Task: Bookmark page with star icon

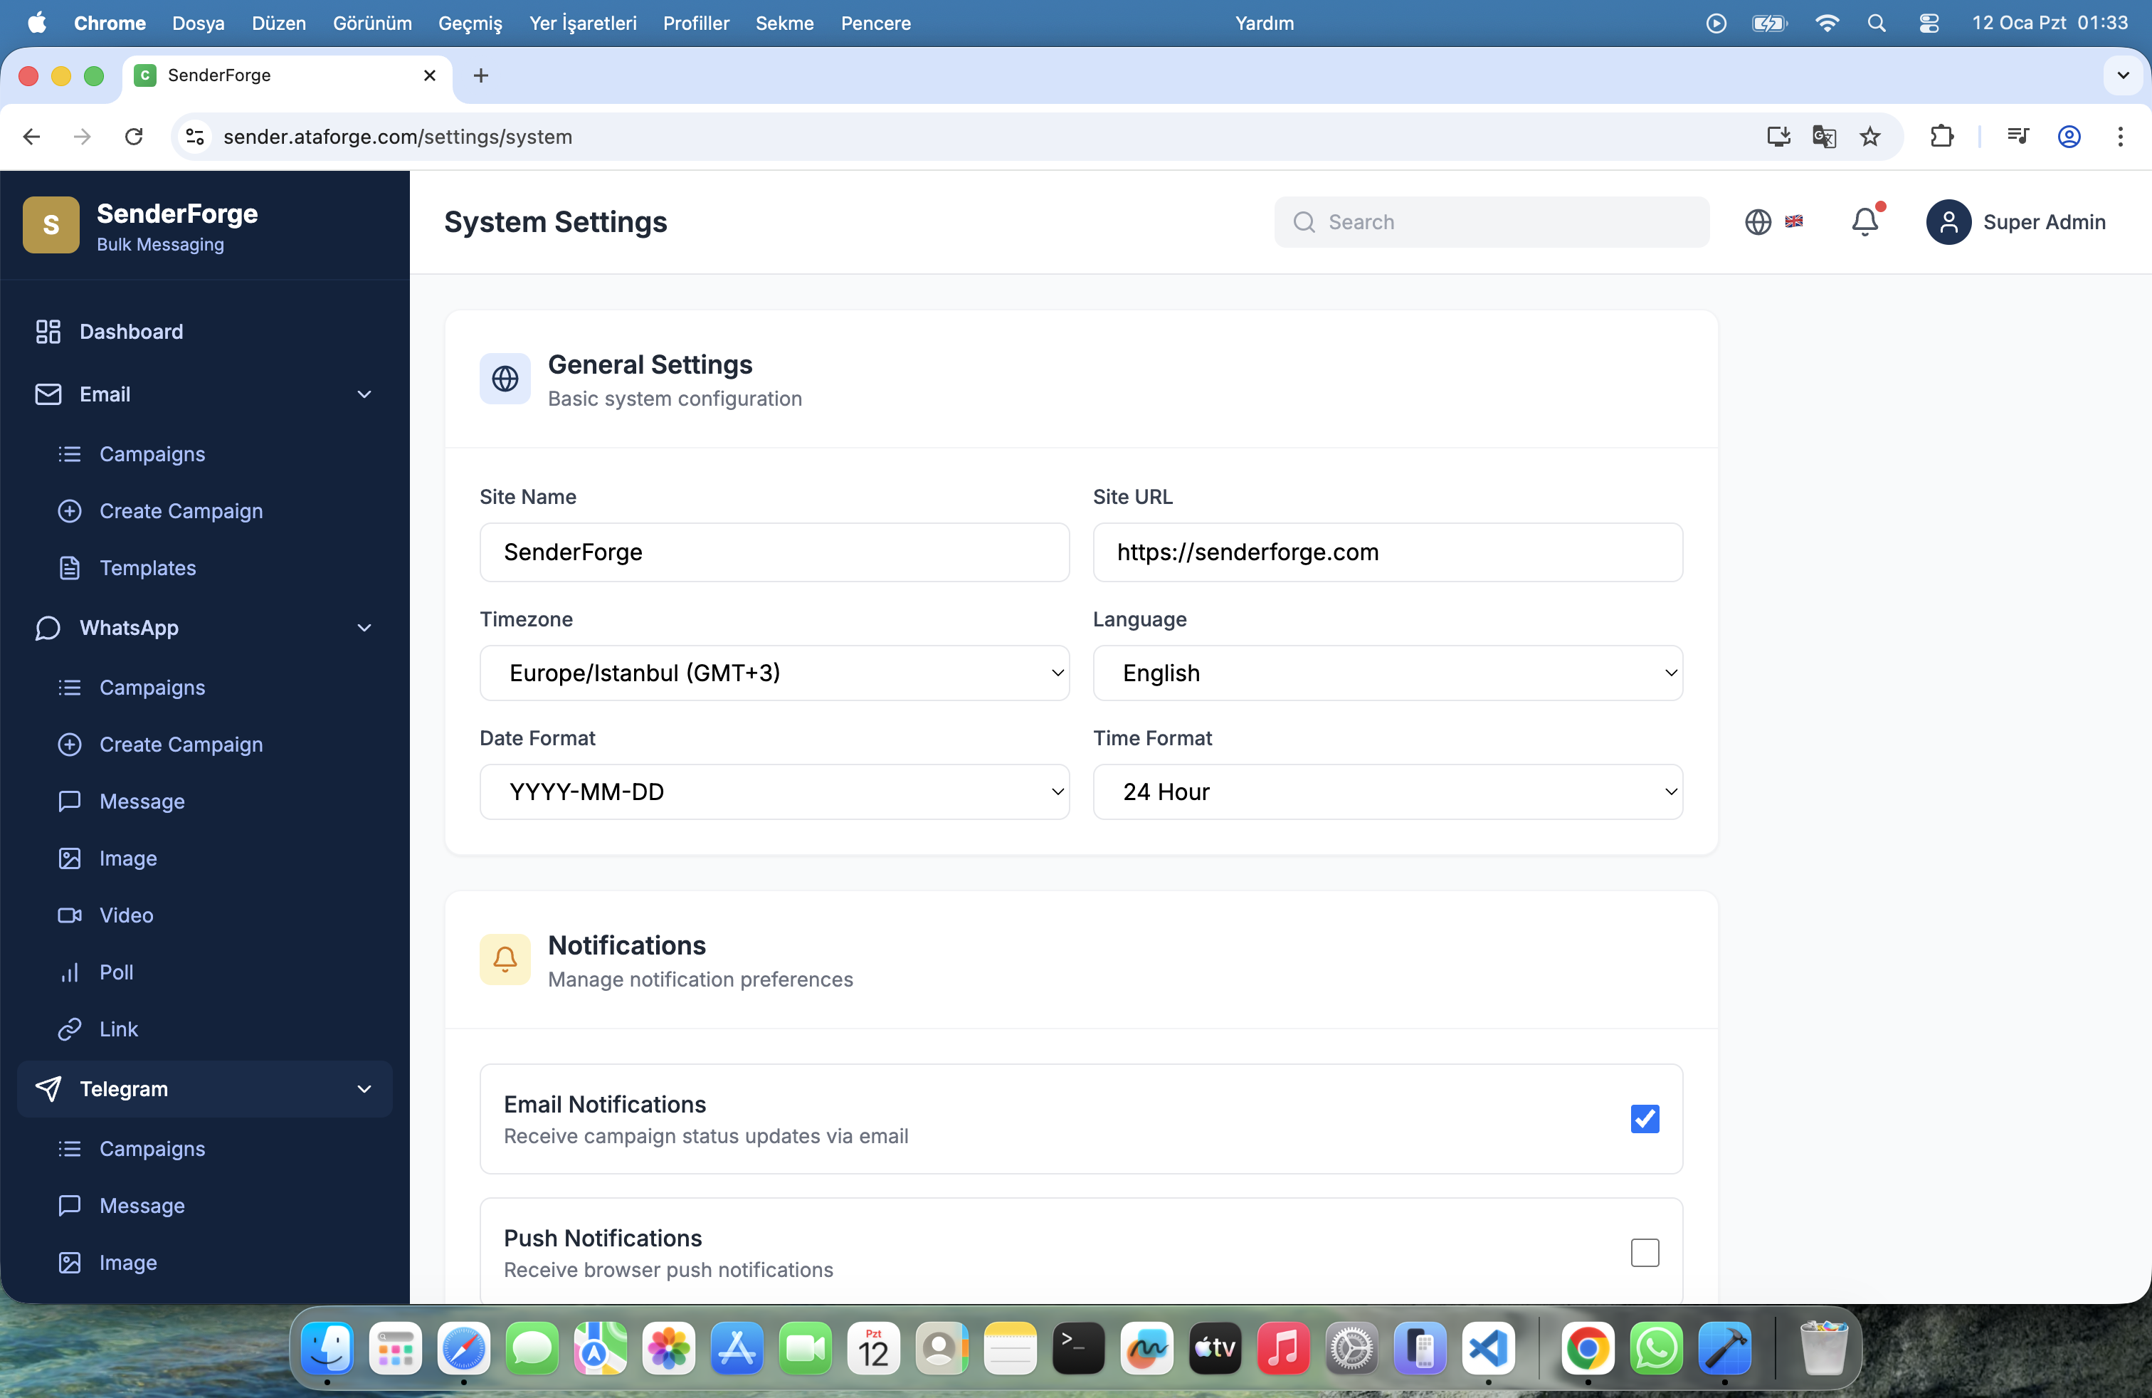Action: [x=1869, y=137]
